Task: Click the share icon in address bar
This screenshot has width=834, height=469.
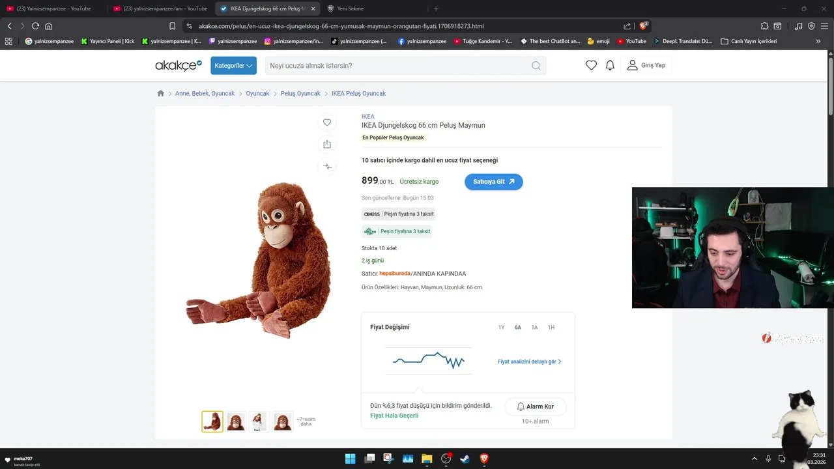Action: pyautogui.click(x=627, y=26)
